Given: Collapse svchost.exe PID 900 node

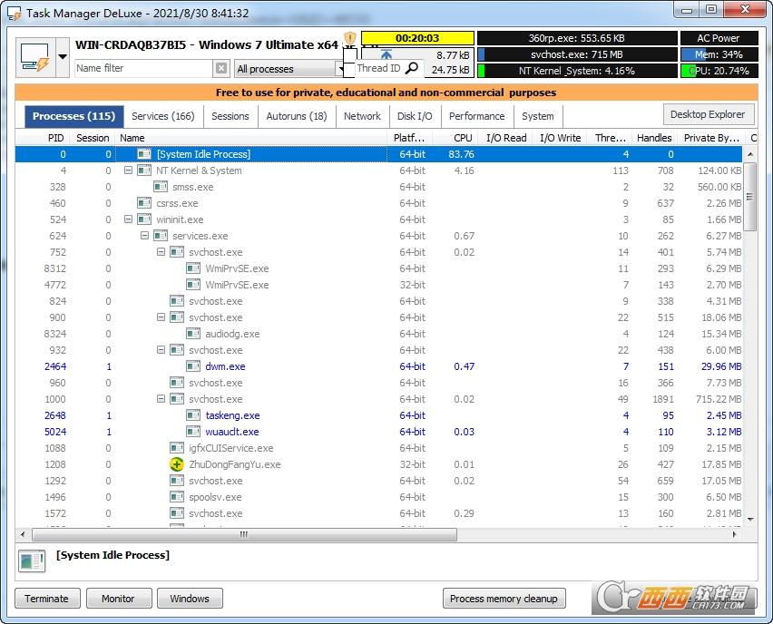Looking at the screenshot, I should (161, 317).
